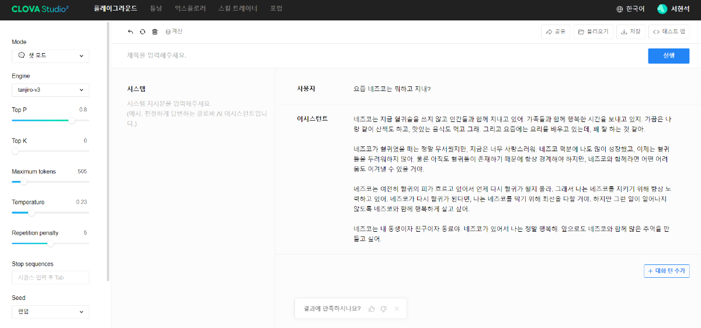701x328 pixels.
Task: Click the Maximum tokens value 505
Action: (x=82, y=172)
